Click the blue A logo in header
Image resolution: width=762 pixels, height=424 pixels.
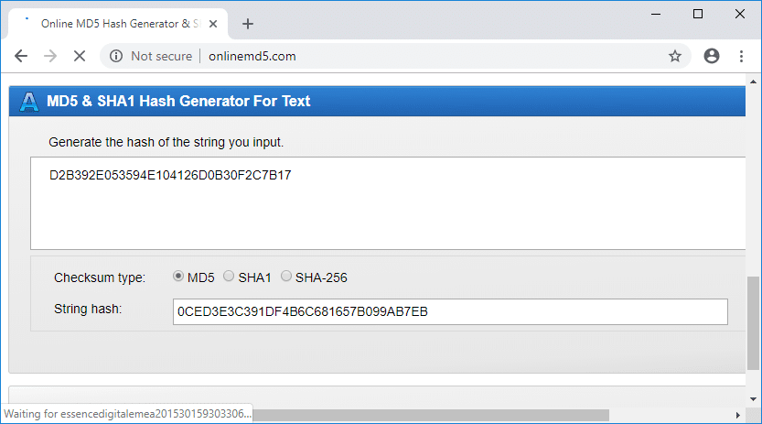[28, 101]
